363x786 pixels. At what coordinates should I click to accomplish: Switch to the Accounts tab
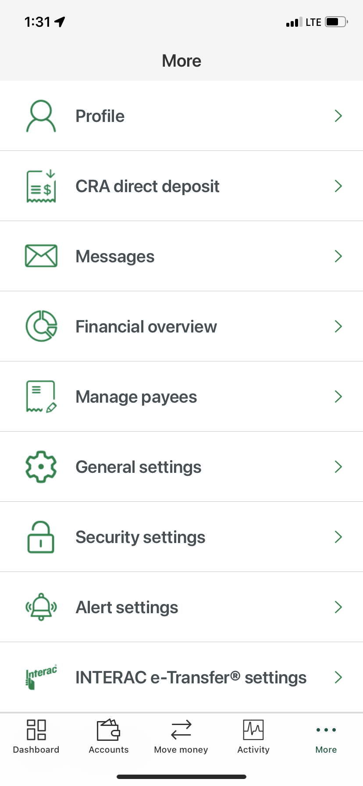(x=109, y=736)
